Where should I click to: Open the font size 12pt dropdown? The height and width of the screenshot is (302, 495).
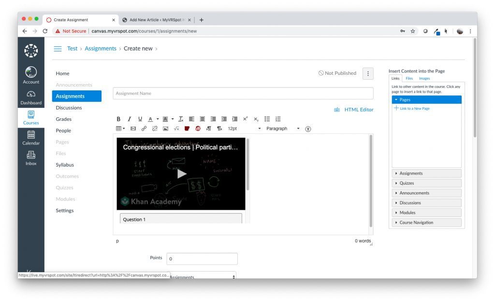[x=244, y=129]
